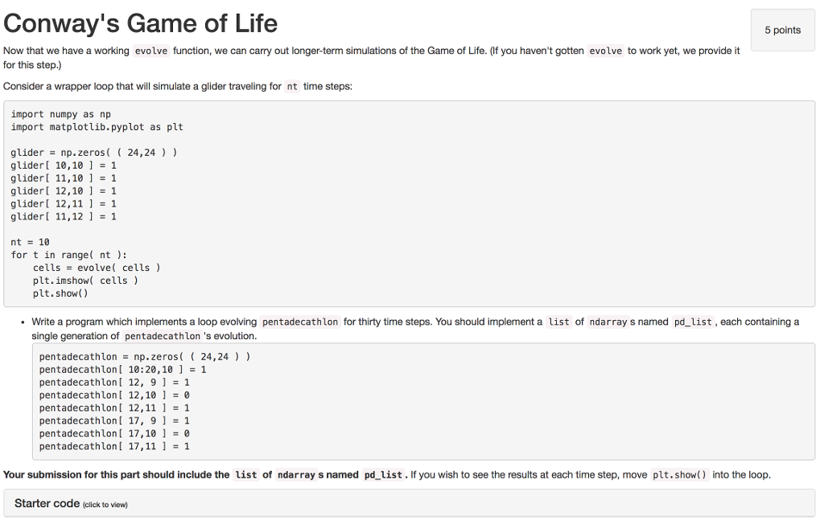Viewport: 824px width, 525px height.
Task: Click the inline pentadecathlon label in the bullet
Action: pos(300,322)
